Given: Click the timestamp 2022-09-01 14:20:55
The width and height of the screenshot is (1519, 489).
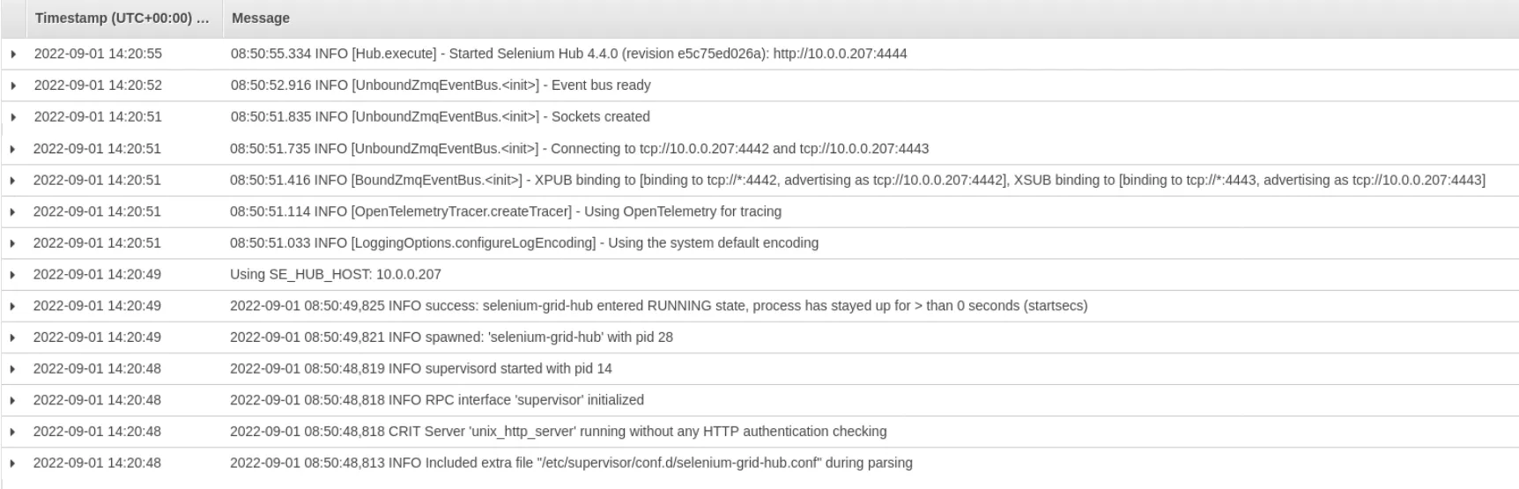Looking at the screenshot, I should pos(98,54).
